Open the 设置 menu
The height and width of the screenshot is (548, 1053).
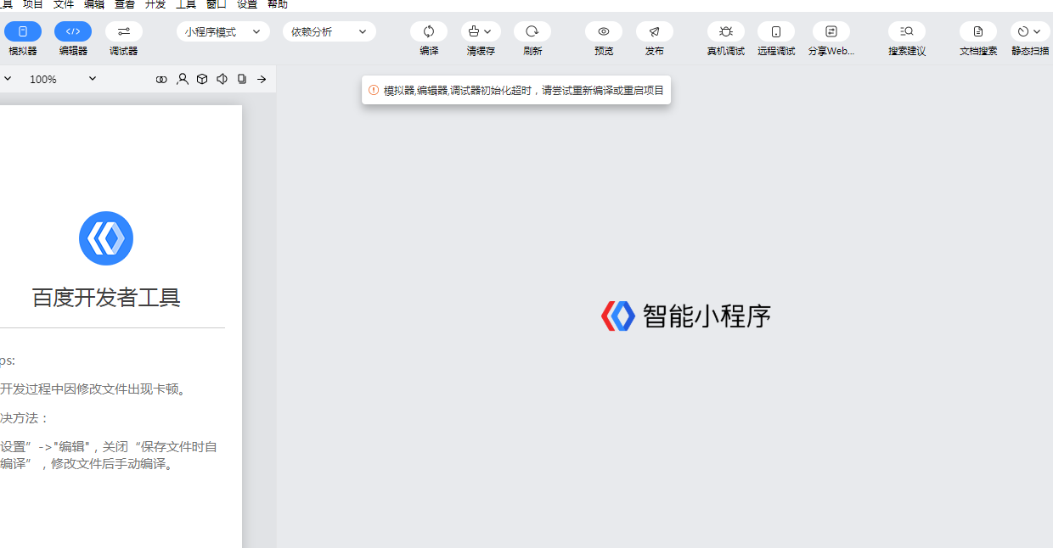point(247,4)
